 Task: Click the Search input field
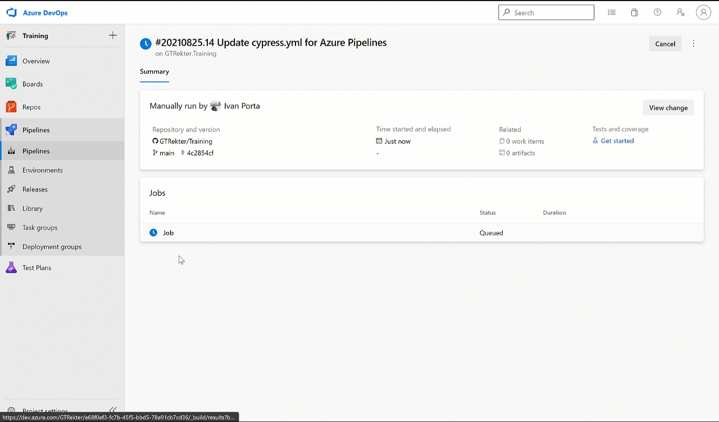[546, 12]
